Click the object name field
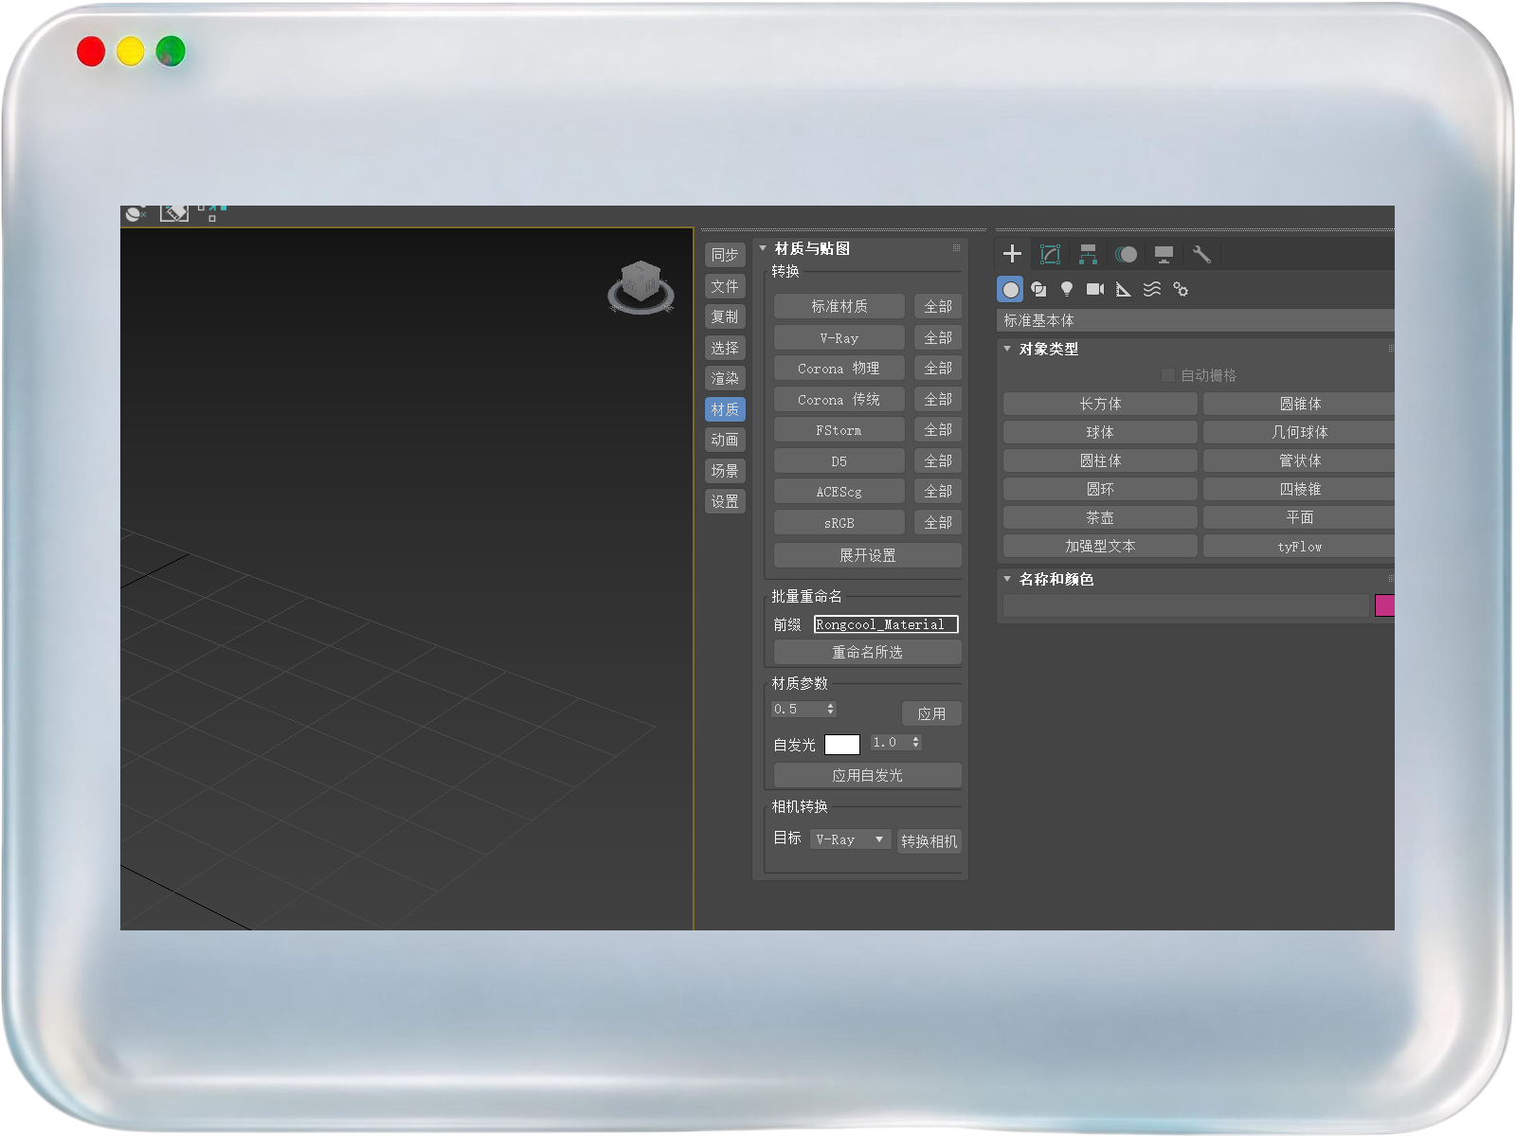Viewport: 1516px width, 1136px height. tap(1186, 605)
